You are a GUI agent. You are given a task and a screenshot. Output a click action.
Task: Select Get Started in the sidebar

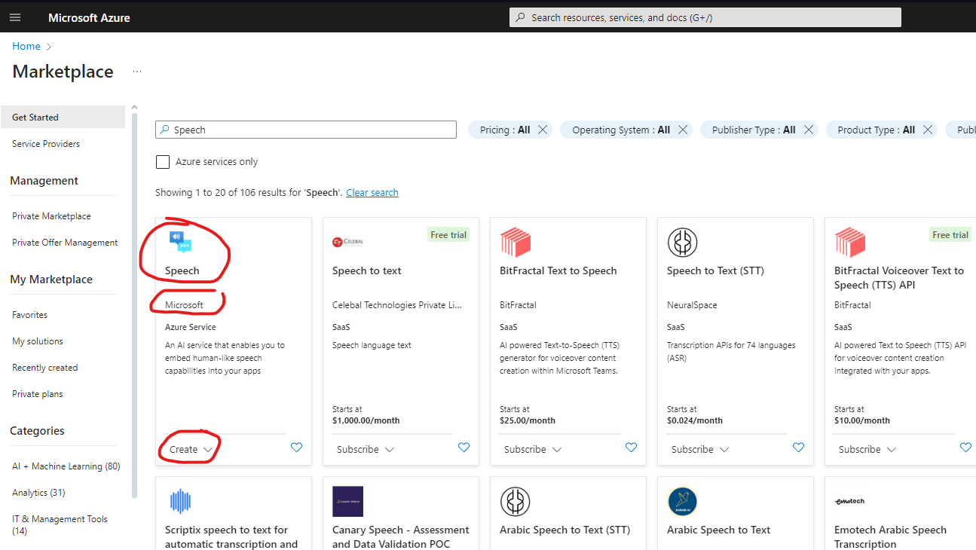point(35,117)
